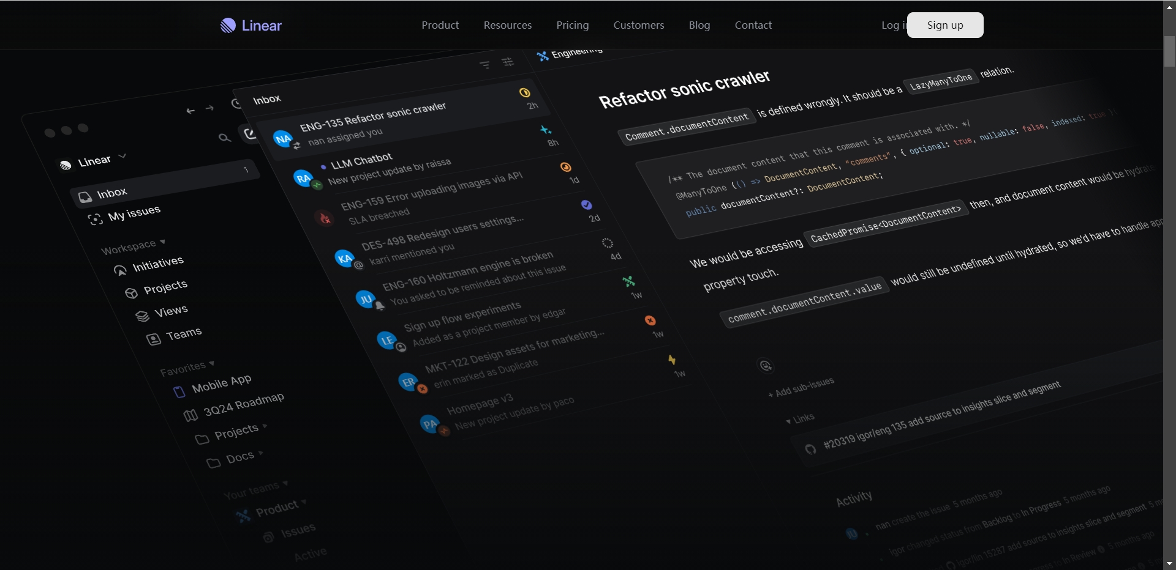
Task: Click the search magnifier icon
Action: coord(225,138)
